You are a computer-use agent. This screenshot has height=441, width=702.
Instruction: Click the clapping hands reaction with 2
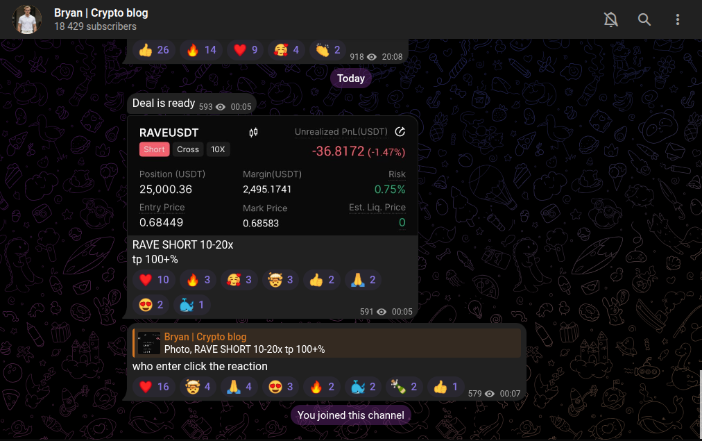(327, 50)
